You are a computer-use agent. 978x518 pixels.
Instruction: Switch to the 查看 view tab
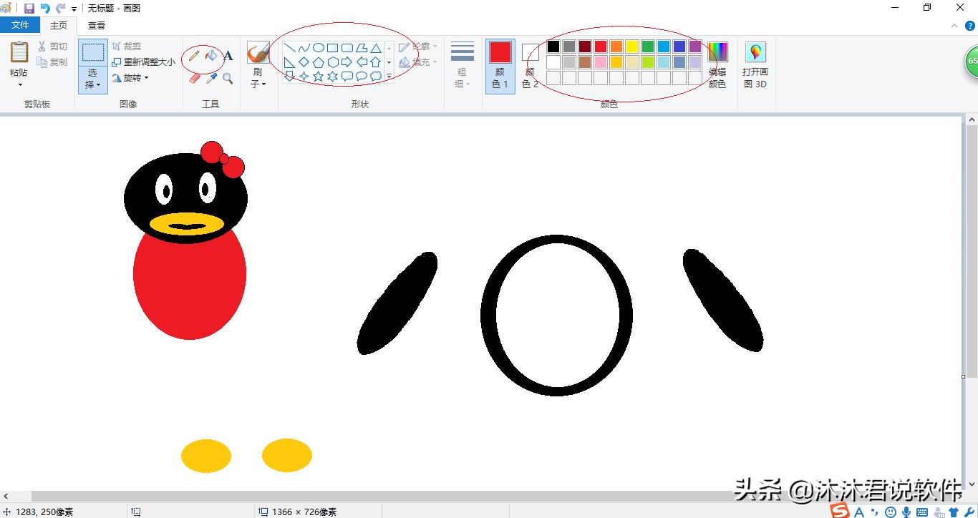[x=97, y=25]
